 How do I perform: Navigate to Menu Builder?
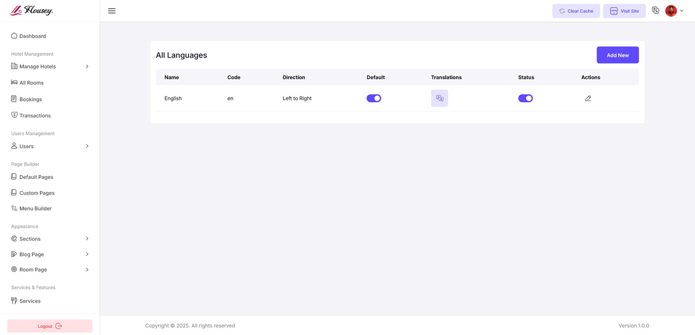(35, 208)
